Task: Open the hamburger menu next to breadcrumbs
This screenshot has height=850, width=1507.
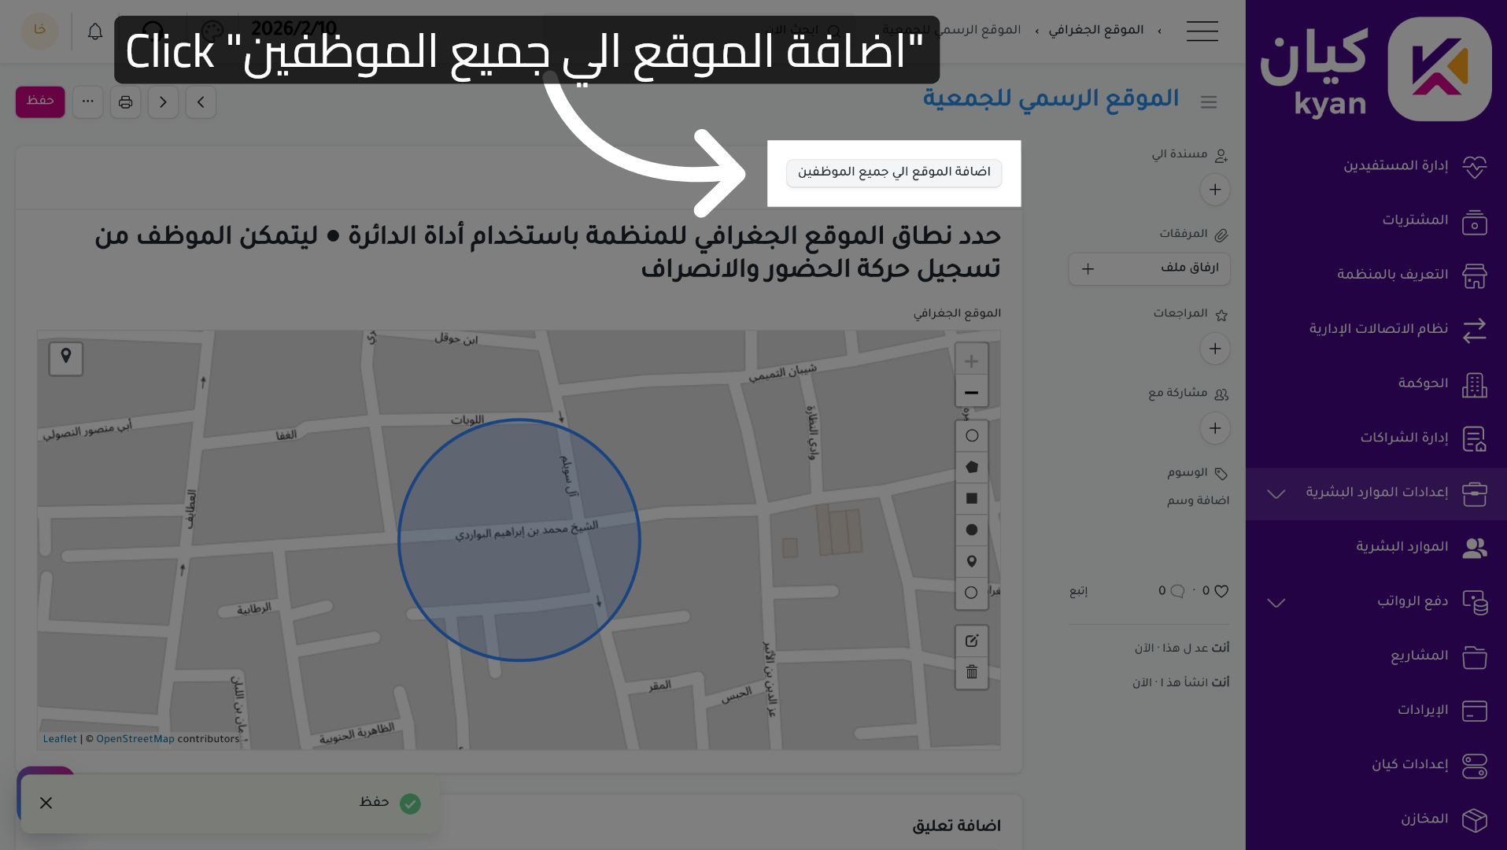Action: (x=1202, y=31)
